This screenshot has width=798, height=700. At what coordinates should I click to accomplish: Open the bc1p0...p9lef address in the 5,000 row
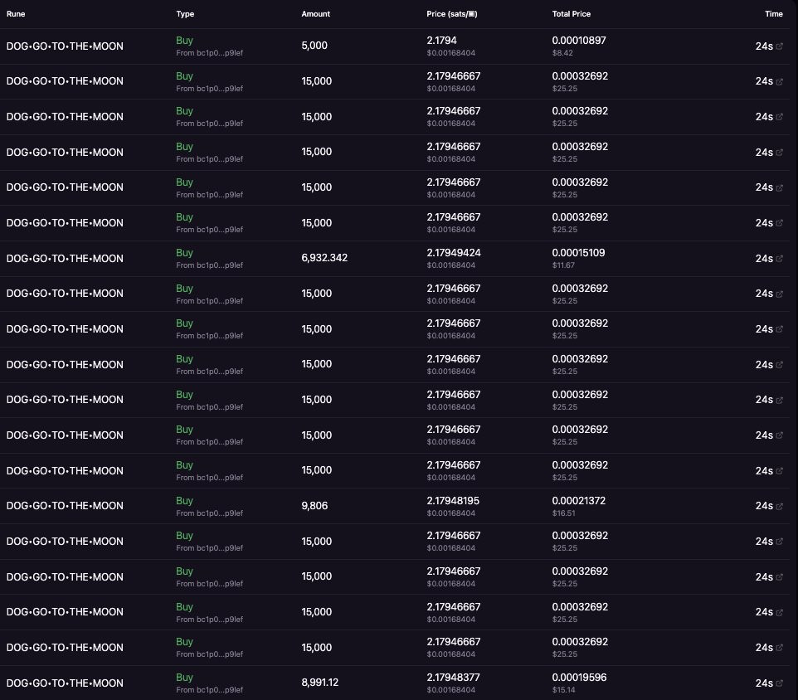209,52
